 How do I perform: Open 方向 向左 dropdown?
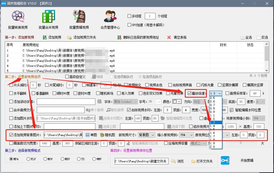point(200,102)
